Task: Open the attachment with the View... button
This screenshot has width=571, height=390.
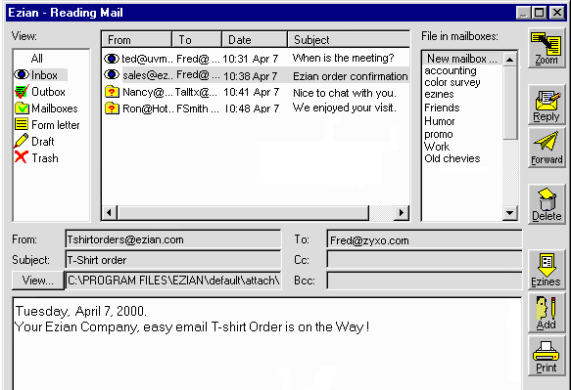Action: pos(38,281)
